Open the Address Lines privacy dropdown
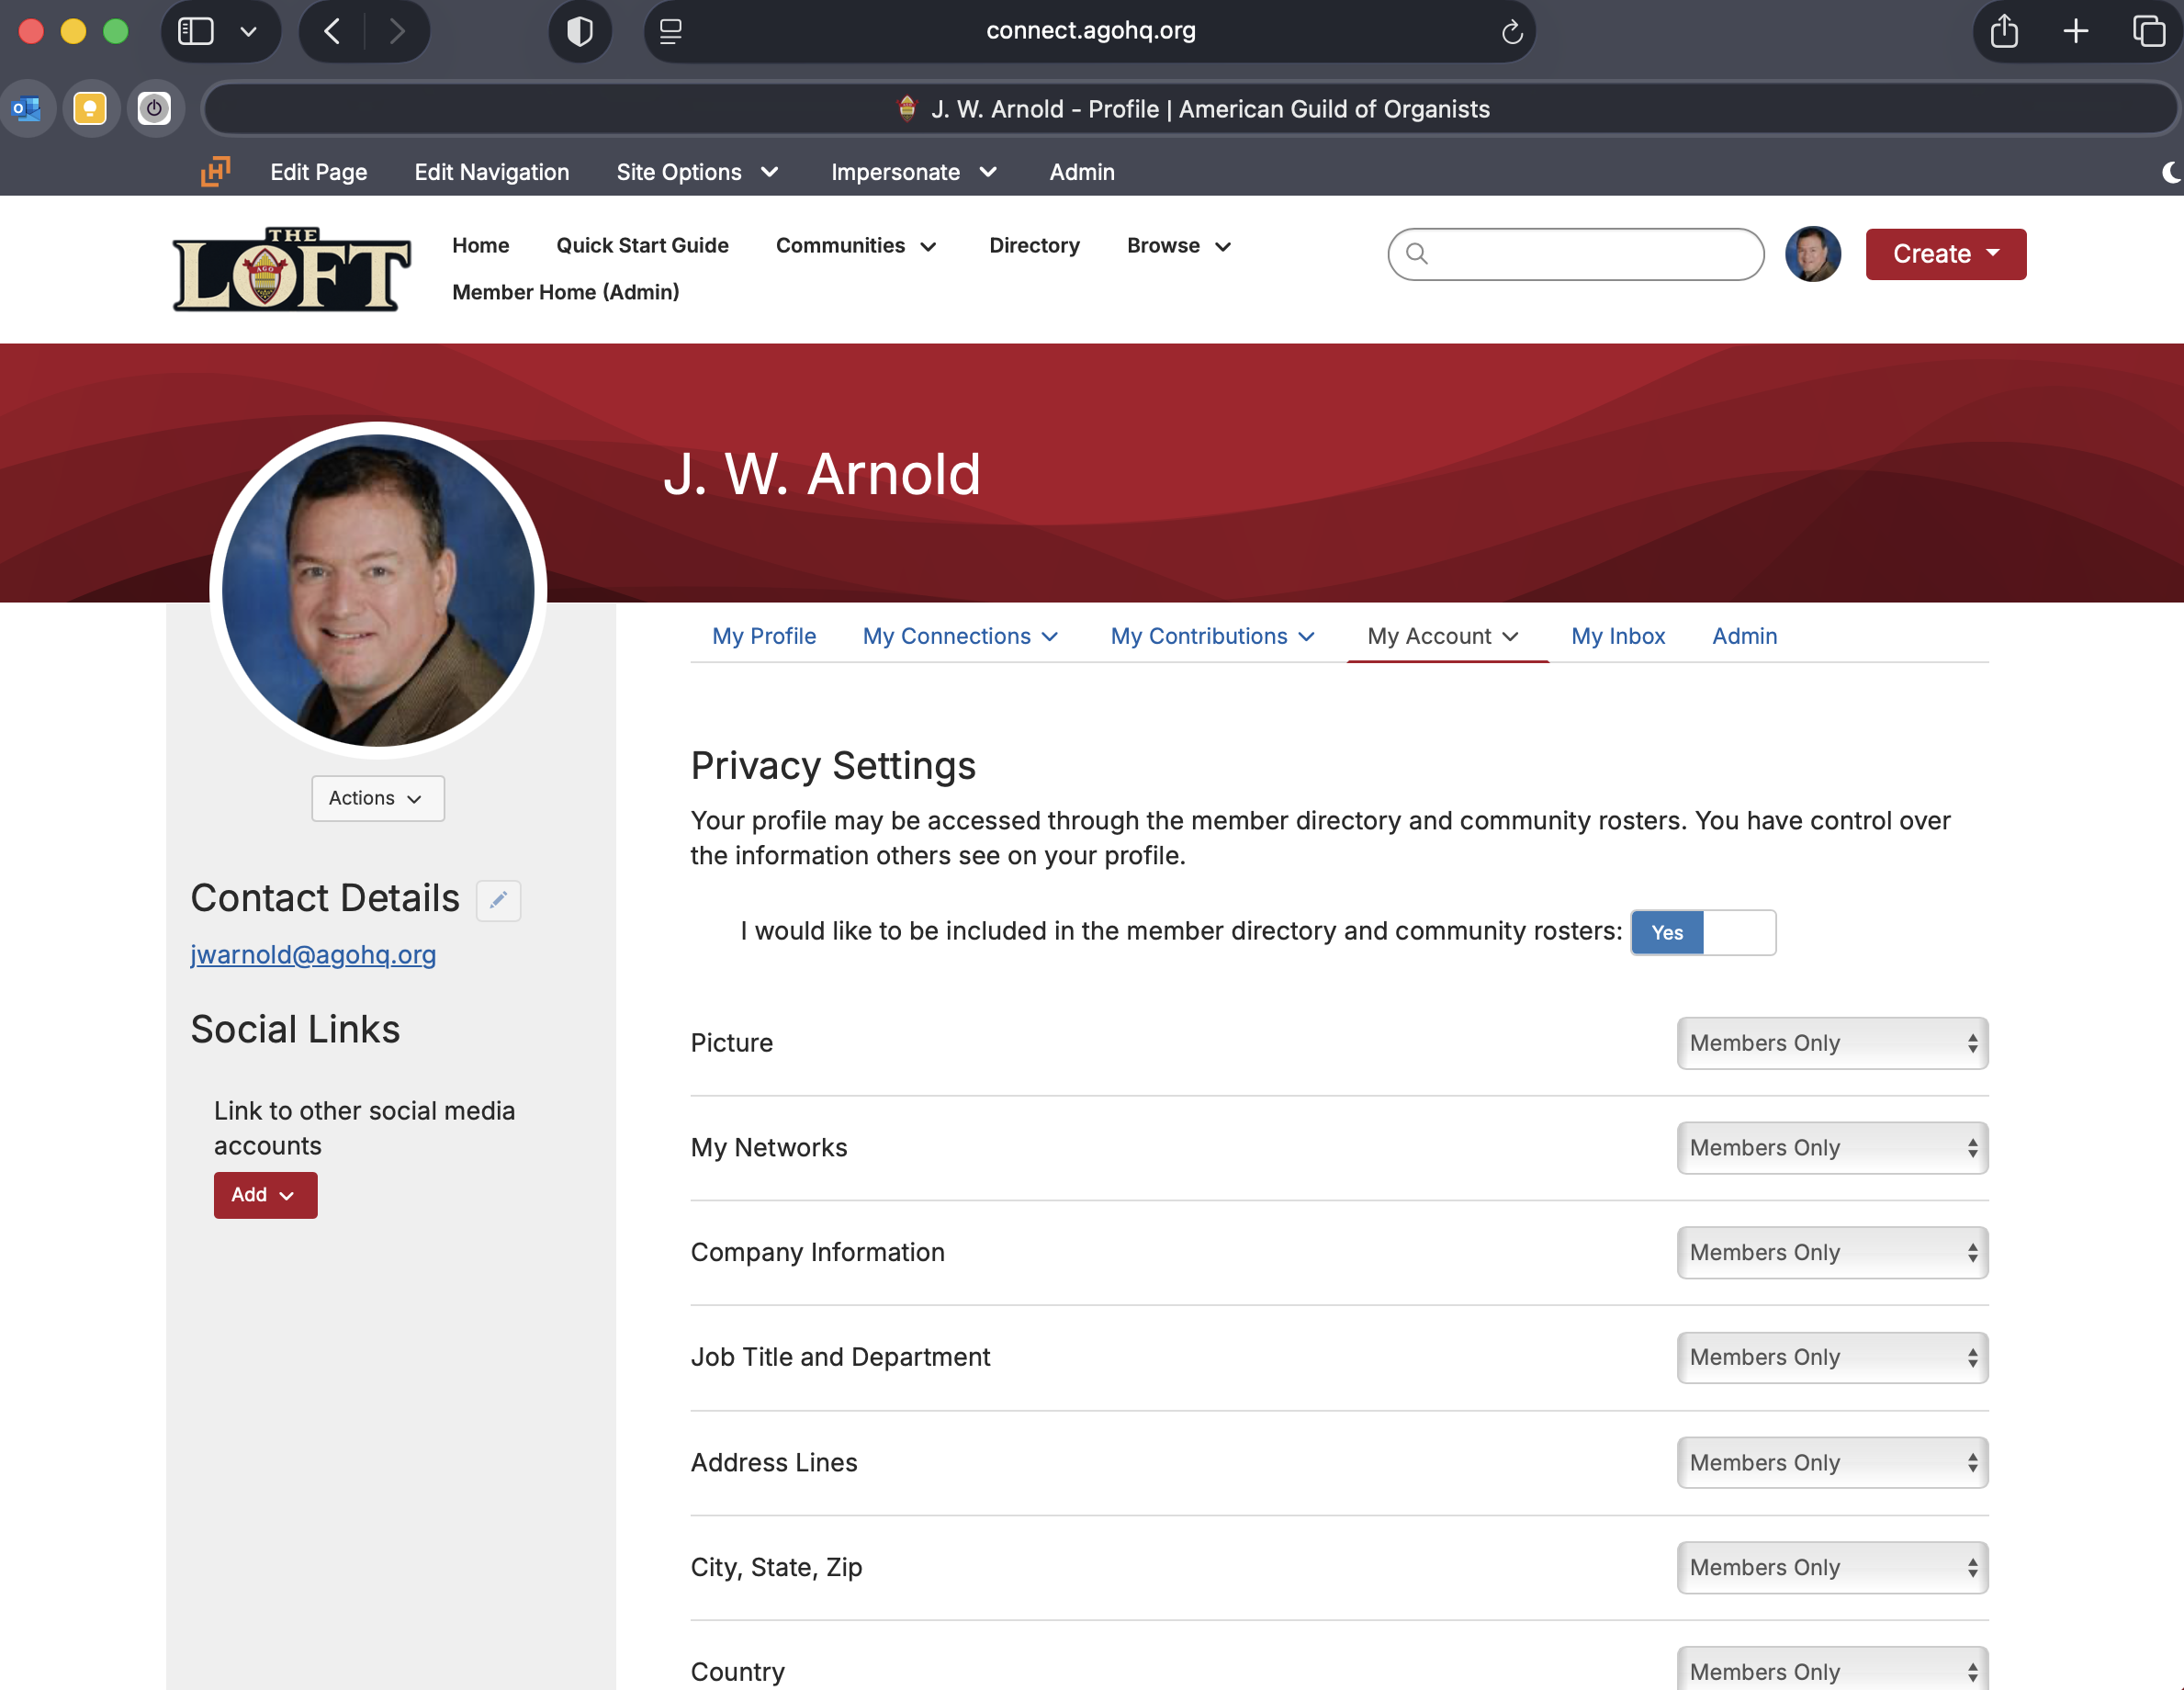 [1831, 1462]
